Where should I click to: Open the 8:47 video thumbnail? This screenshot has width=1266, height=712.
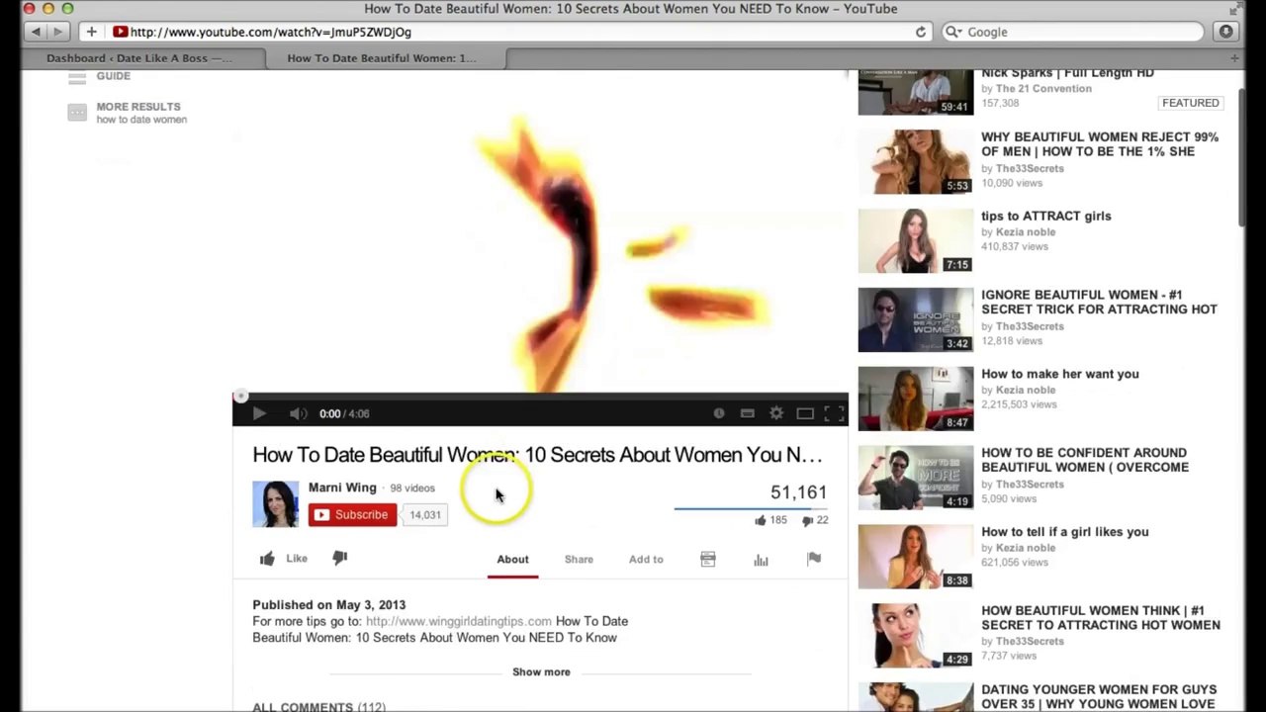915,399
